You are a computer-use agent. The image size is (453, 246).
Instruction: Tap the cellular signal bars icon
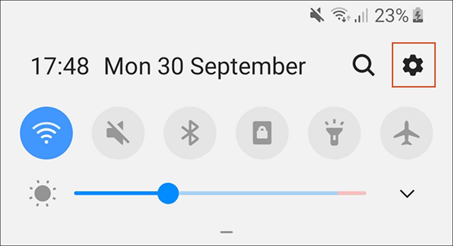tap(361, 16)
